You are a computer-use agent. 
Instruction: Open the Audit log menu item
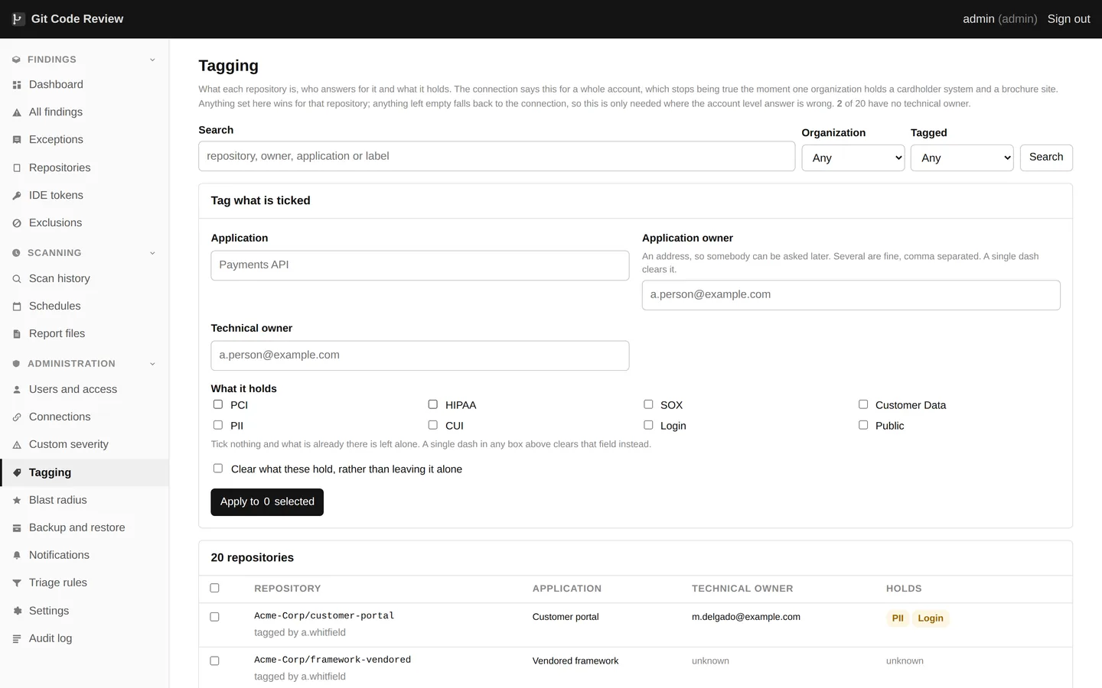[84, 638]
